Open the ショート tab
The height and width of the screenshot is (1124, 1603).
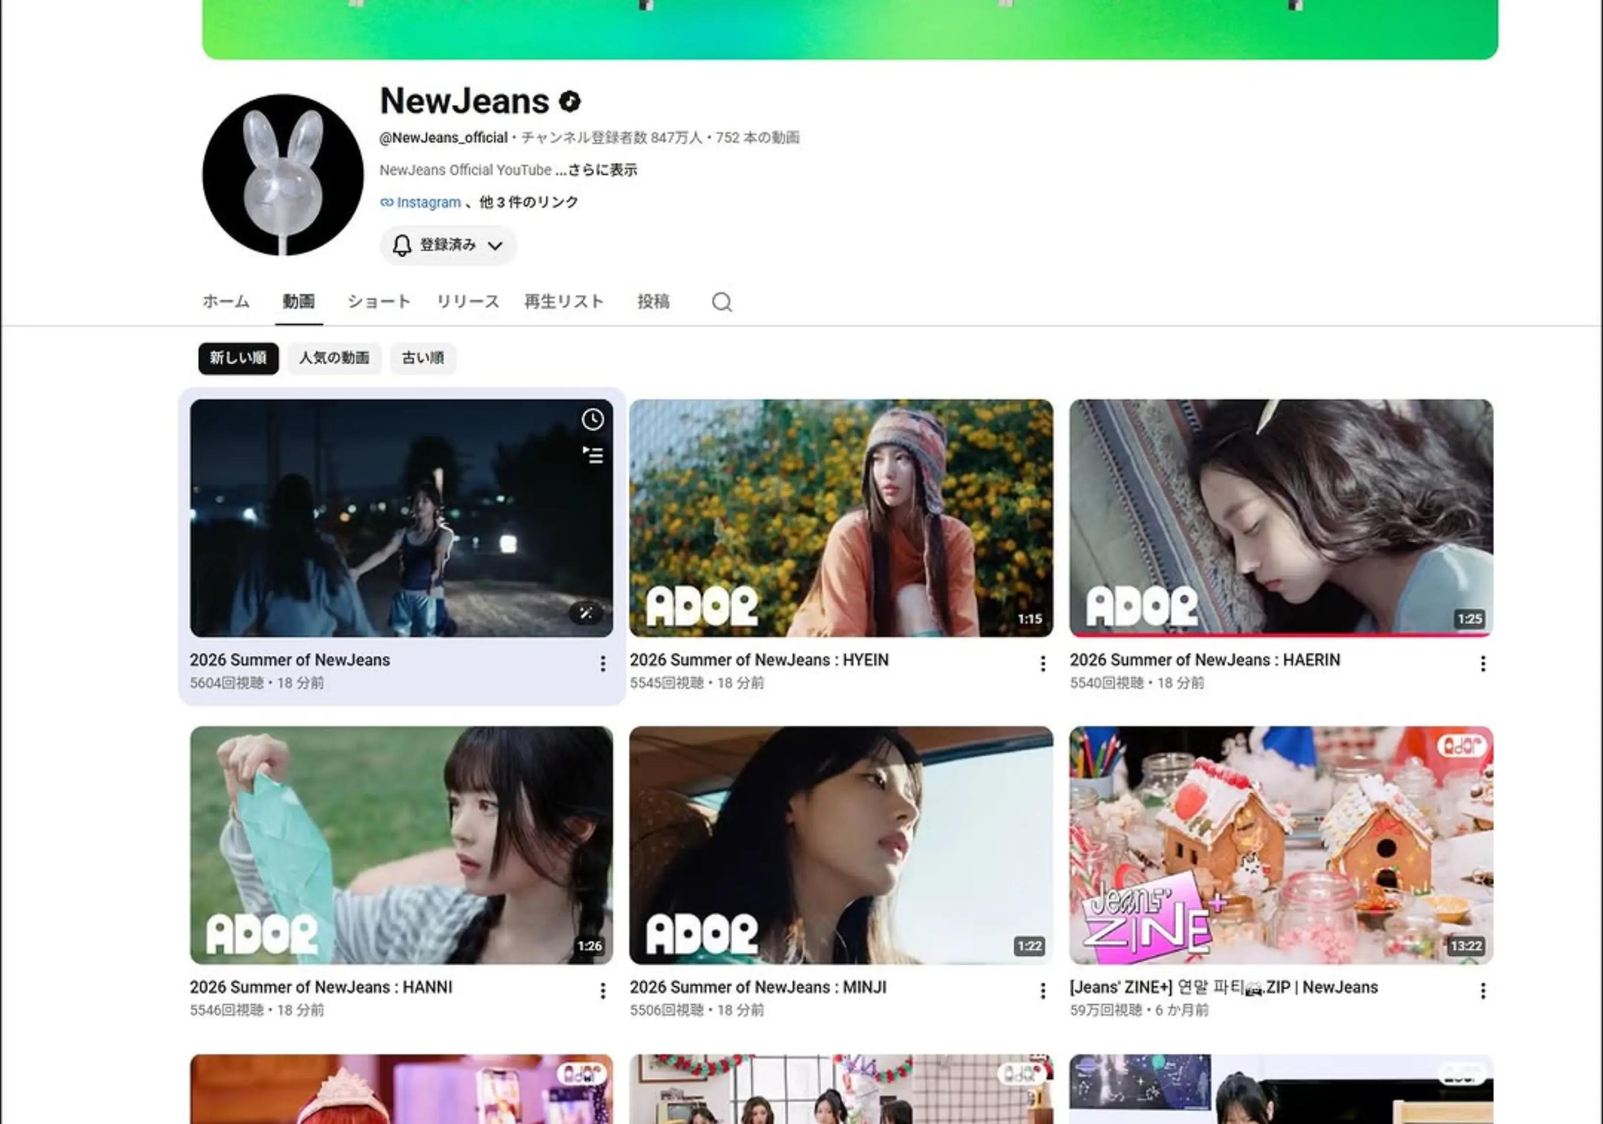(379, 302)
